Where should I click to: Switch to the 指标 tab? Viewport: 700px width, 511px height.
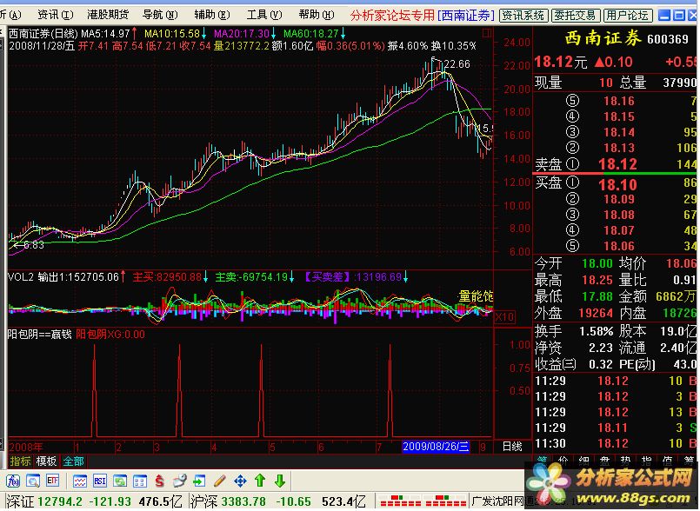[20, 461]
